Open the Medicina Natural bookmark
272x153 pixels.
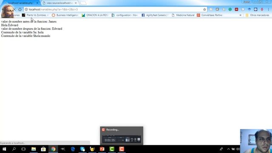tap(183, 15)
